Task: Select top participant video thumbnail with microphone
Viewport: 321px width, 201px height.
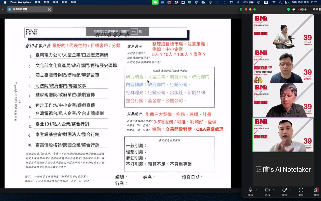Action: 283,31
